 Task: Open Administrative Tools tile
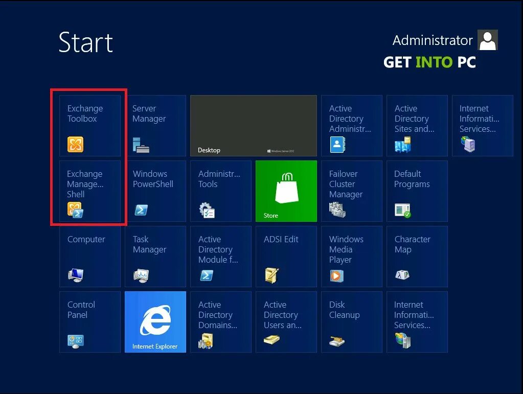[221, 191]
